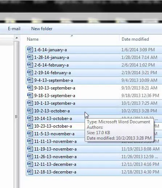Click the Word icon for 2-19-14-february-a

coord(30,73)
